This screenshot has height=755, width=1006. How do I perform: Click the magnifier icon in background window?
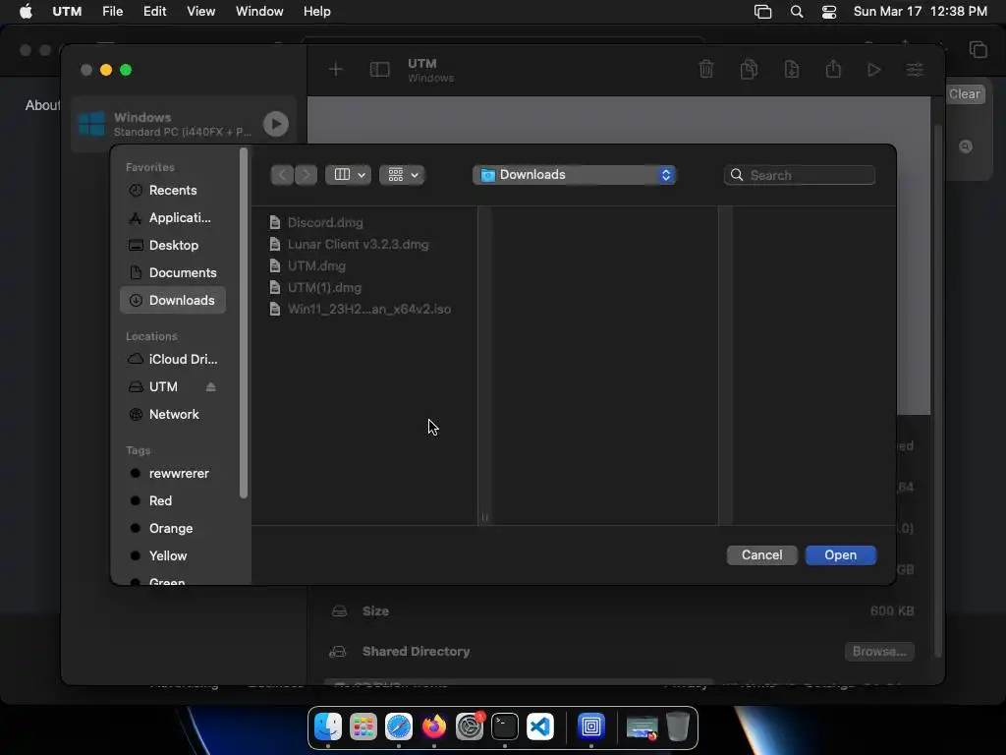(966, 146)
